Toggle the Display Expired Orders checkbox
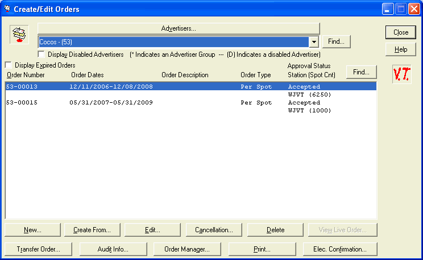 pyautogui.click(x=9, y=65)
